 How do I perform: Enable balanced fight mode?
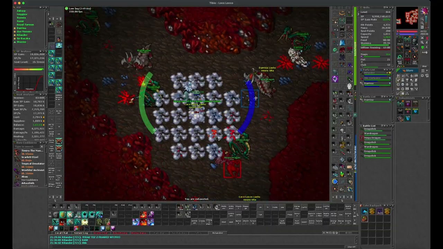pyautogui.click(x=423, y=43)
